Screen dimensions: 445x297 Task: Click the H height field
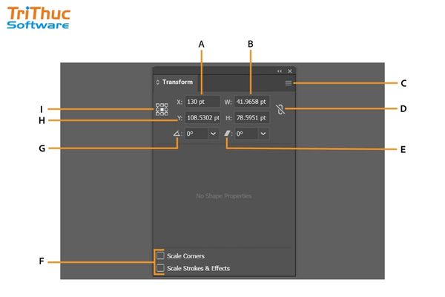point(252,117)
